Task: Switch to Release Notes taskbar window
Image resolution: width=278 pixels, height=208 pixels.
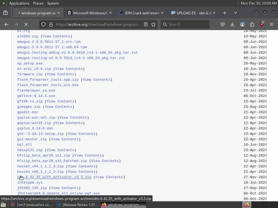Action: (x=77, y=205)
